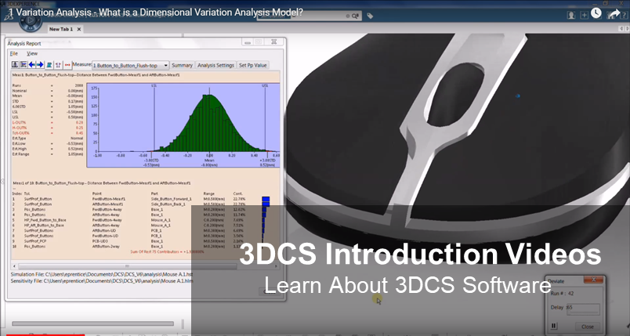
Task: Close New Tab 1 with its X
Action: pyautogui.click(x=78, y=29)
